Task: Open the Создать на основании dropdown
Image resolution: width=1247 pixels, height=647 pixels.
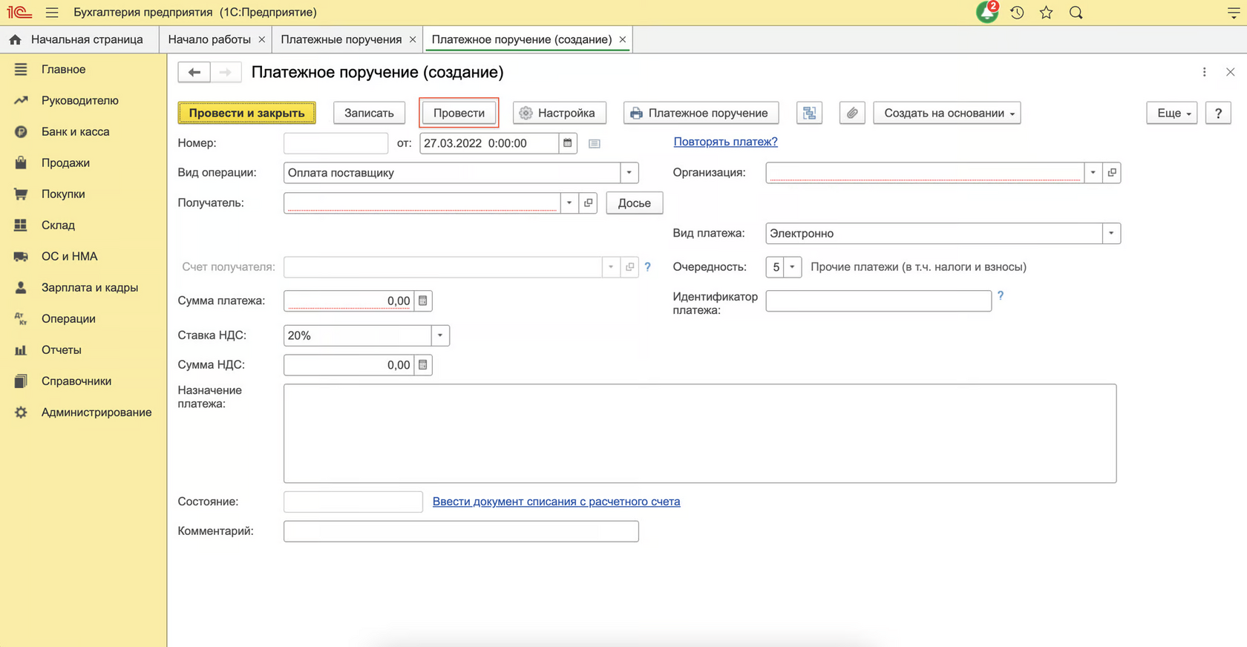Action: pyautogui.click(x=947, y=113)
